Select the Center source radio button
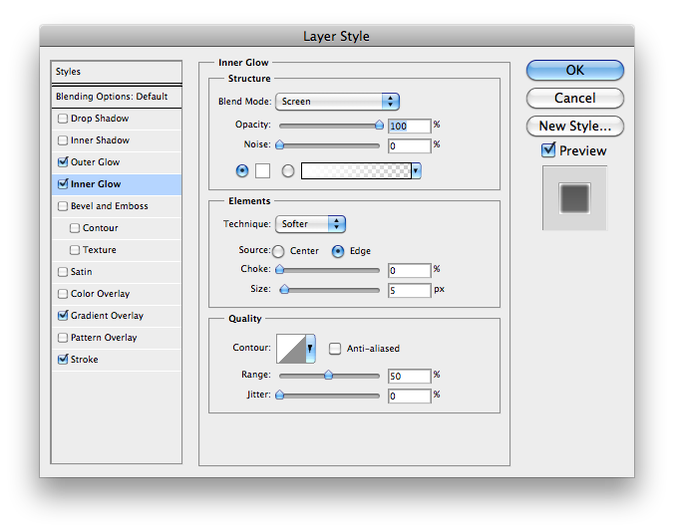674x532 pixels. click(278, 251)
